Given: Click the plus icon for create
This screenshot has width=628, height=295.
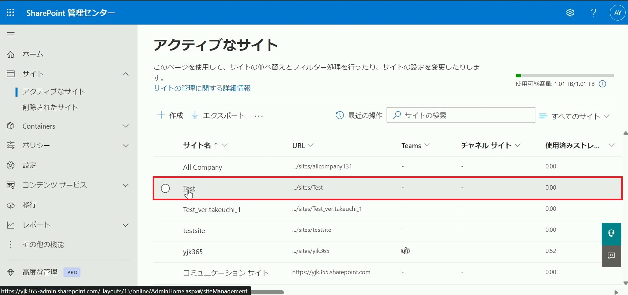Looking at the screenshot, I should tap(161, 115).
